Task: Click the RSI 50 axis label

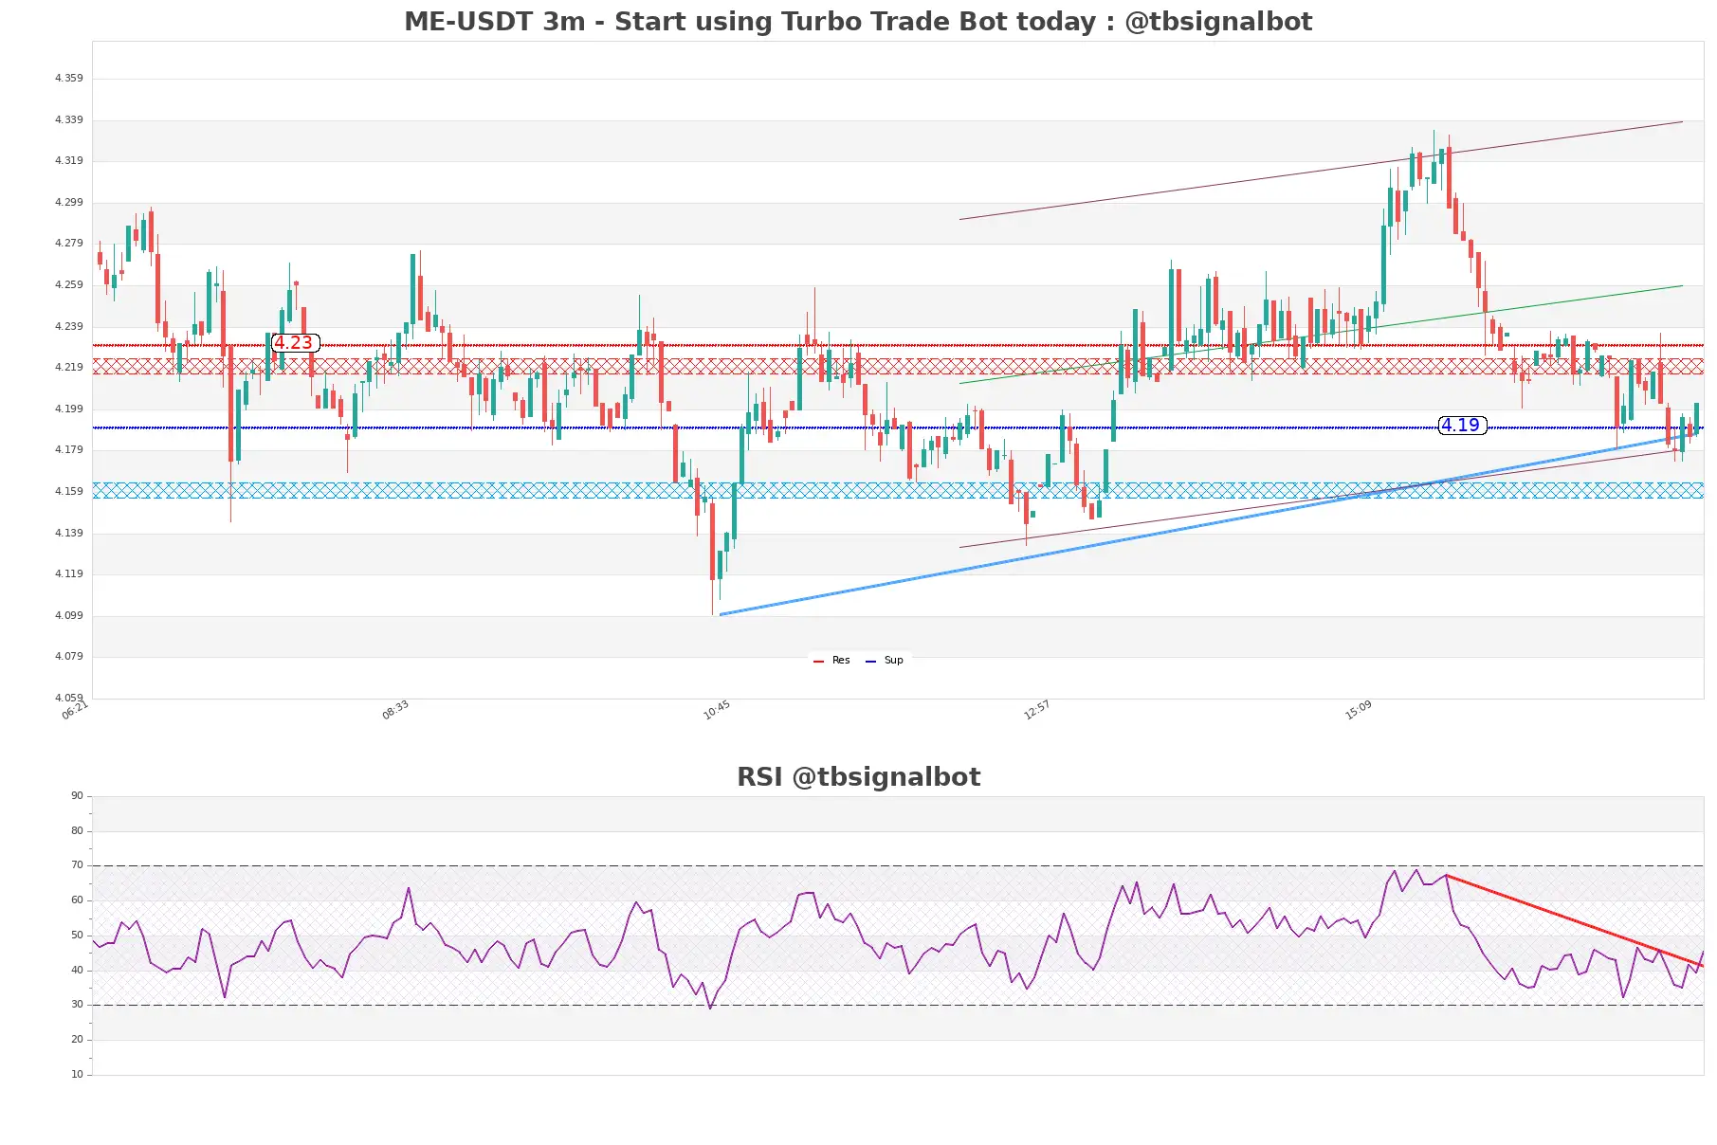Action: click(x=77, y=935)
